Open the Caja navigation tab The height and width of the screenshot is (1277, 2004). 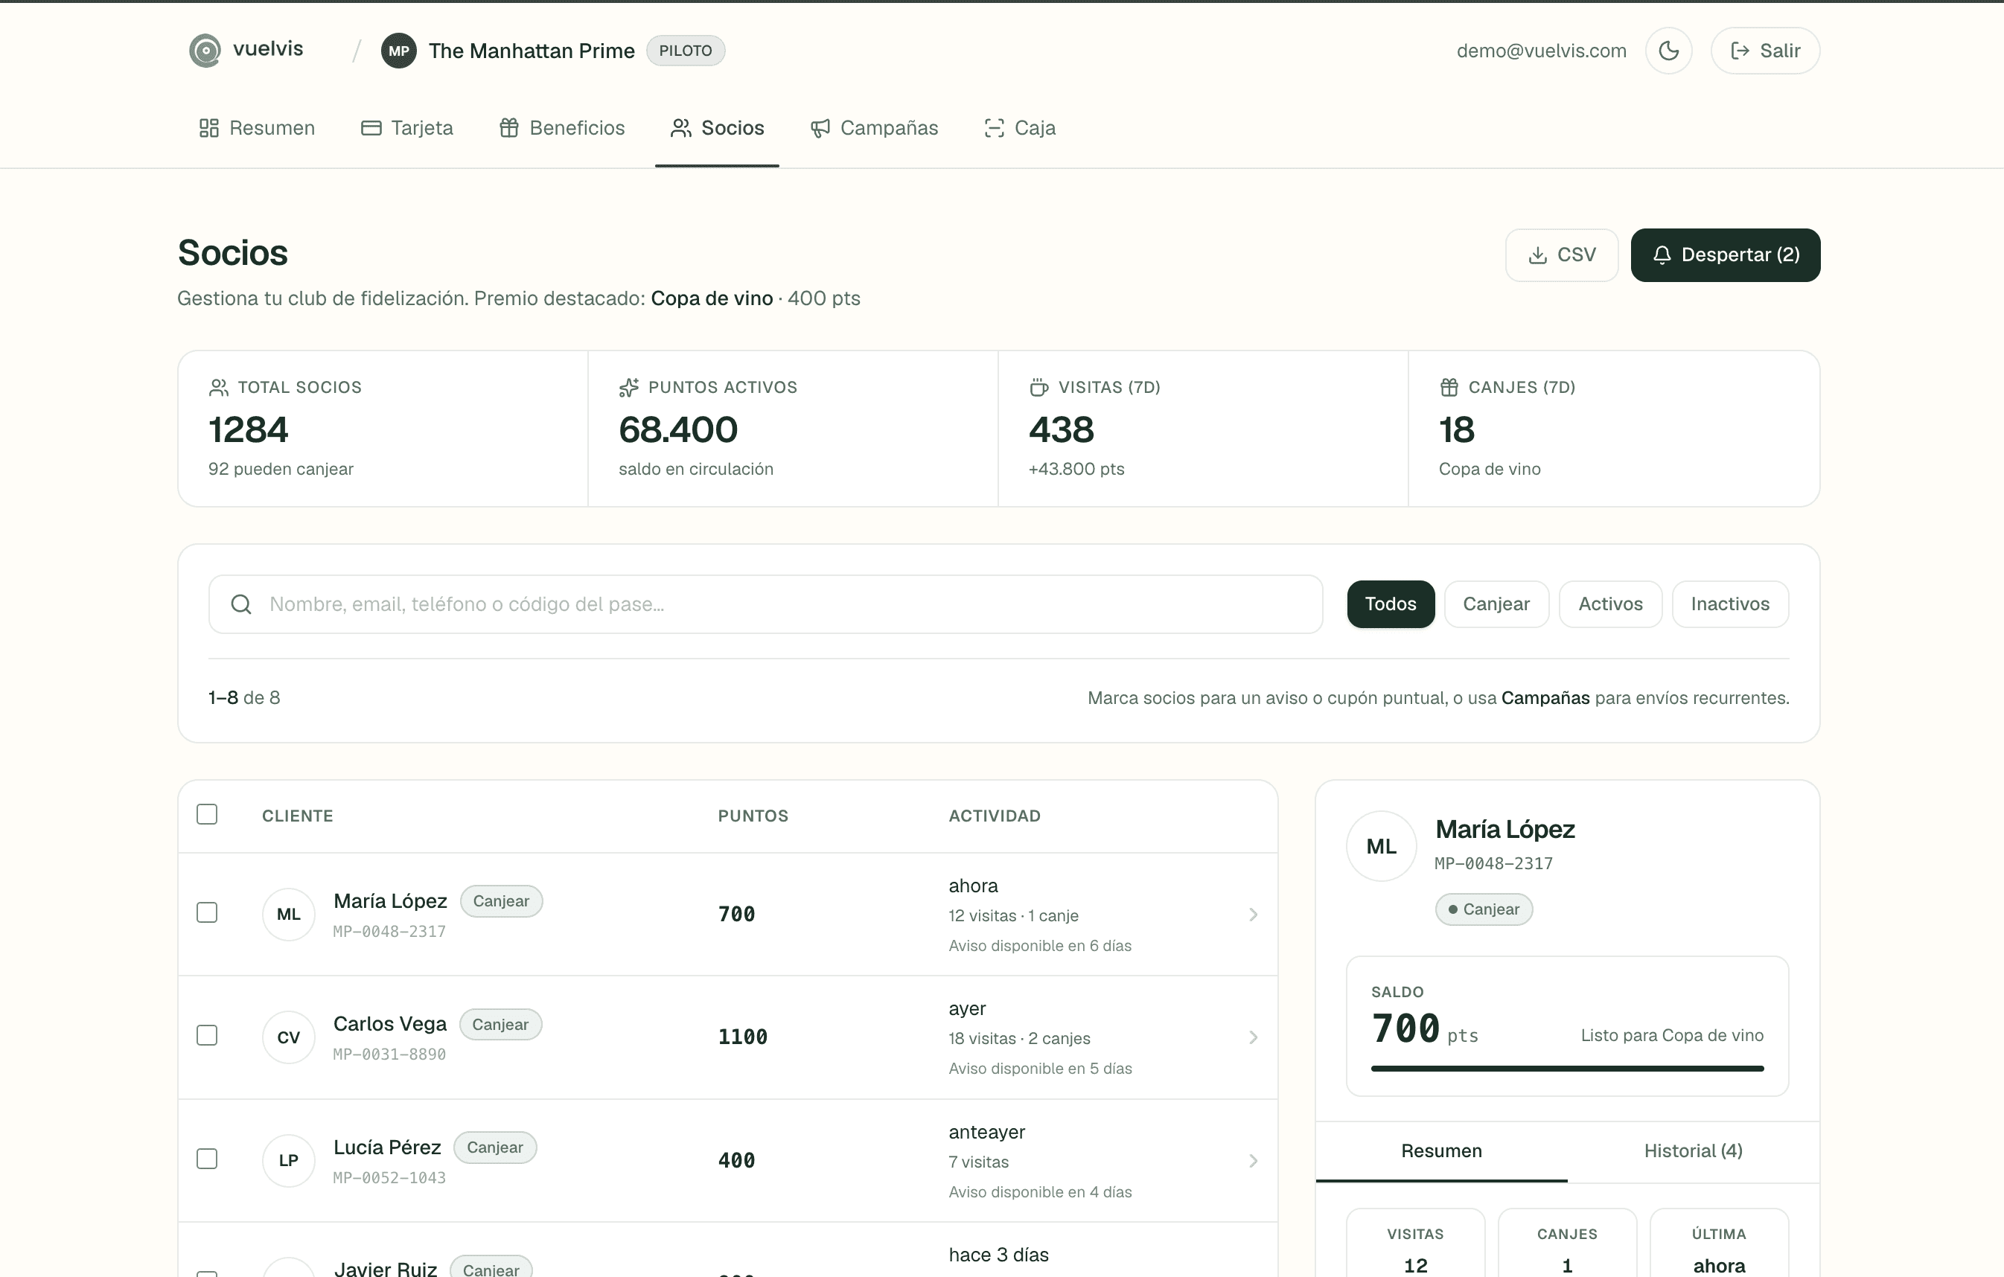[1019, 128]
